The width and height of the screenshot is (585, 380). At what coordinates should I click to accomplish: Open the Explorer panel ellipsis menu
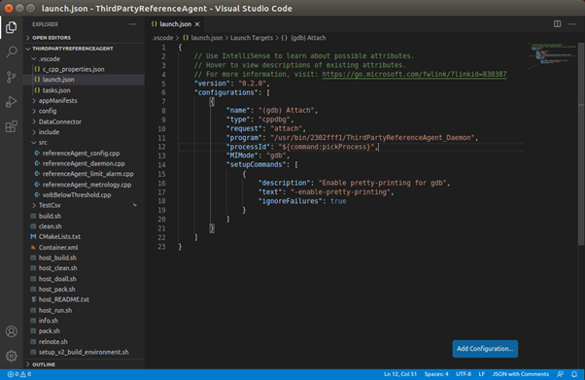tap(132, 24)
